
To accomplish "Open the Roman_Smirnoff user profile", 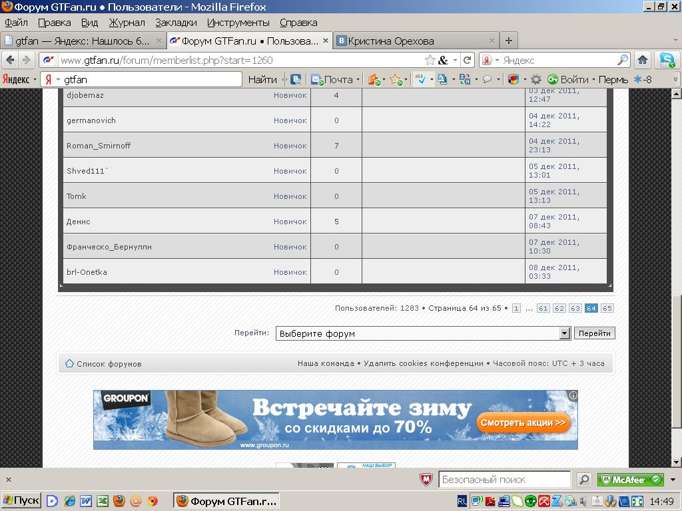I will [99, 146].
